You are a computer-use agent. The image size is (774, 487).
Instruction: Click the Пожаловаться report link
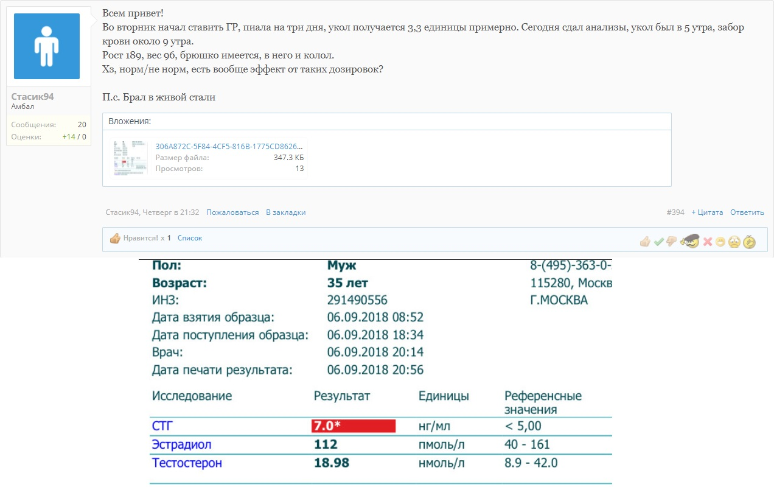(x=234, y=212)
